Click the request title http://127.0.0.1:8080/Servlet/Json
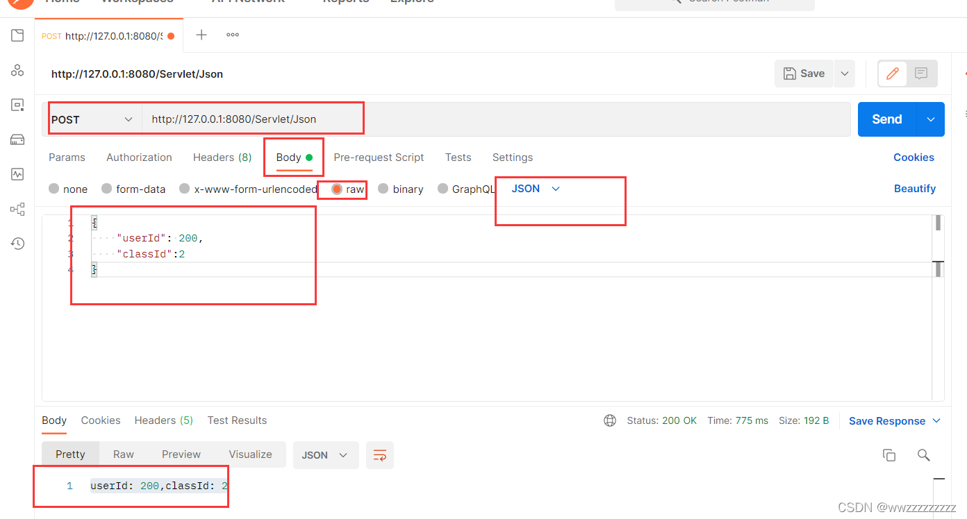This screenshot has width=967, height=519. [x=137, y=74]
